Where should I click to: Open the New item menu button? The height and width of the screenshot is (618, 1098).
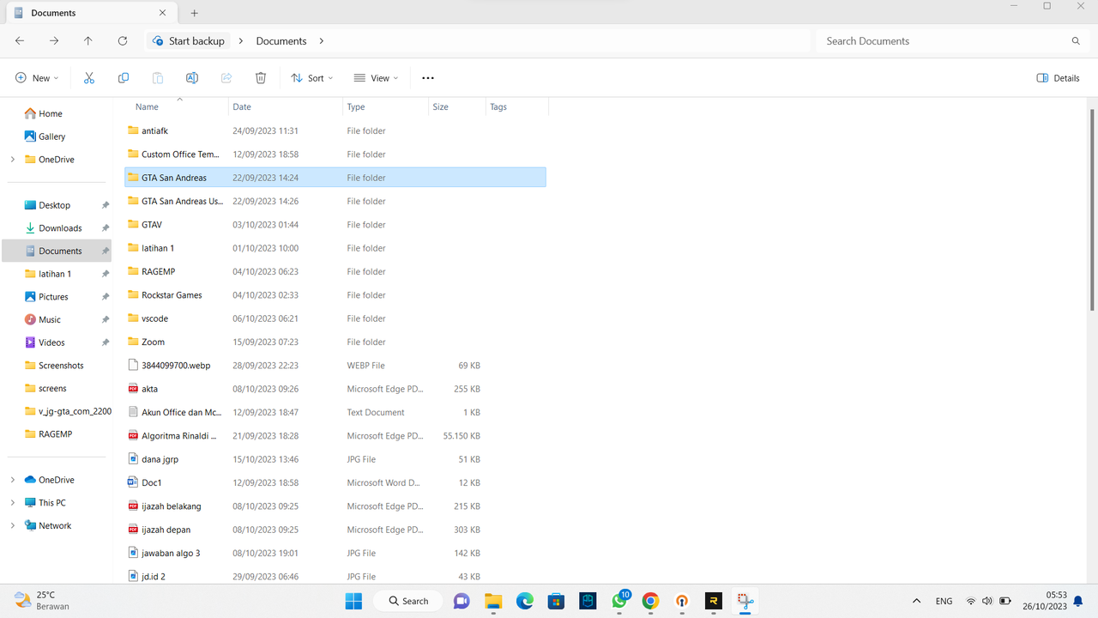(37, 78)
